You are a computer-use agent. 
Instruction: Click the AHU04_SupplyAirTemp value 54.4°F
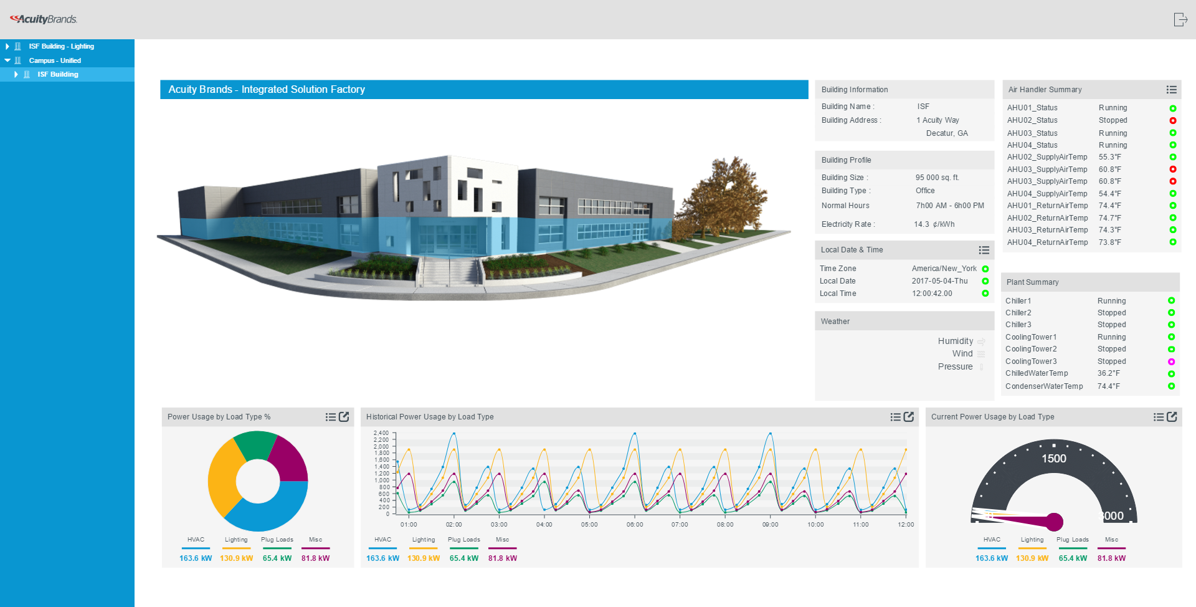1109,194
